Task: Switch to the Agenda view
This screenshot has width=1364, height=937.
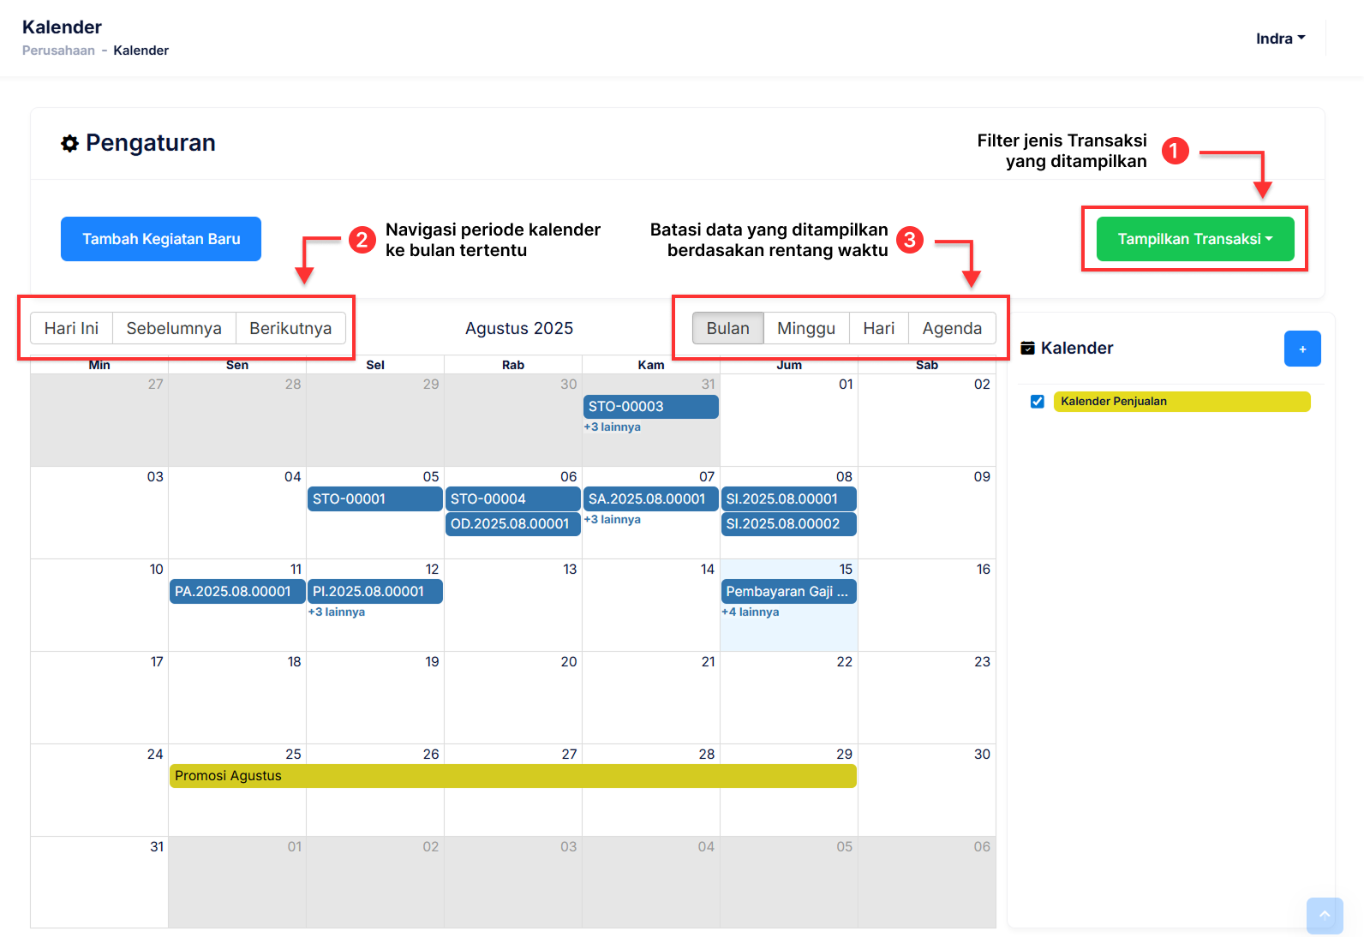Action: pyautogui.click(x=951, y=328)
